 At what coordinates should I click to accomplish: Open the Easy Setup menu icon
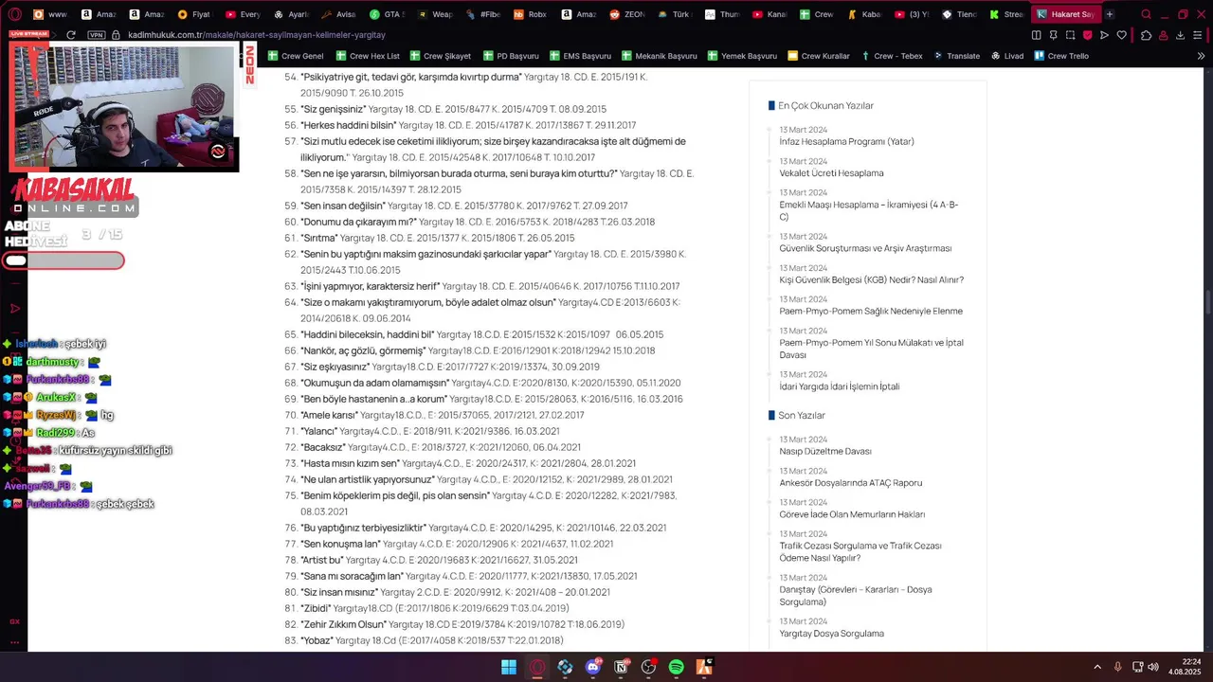(1199, 35)
